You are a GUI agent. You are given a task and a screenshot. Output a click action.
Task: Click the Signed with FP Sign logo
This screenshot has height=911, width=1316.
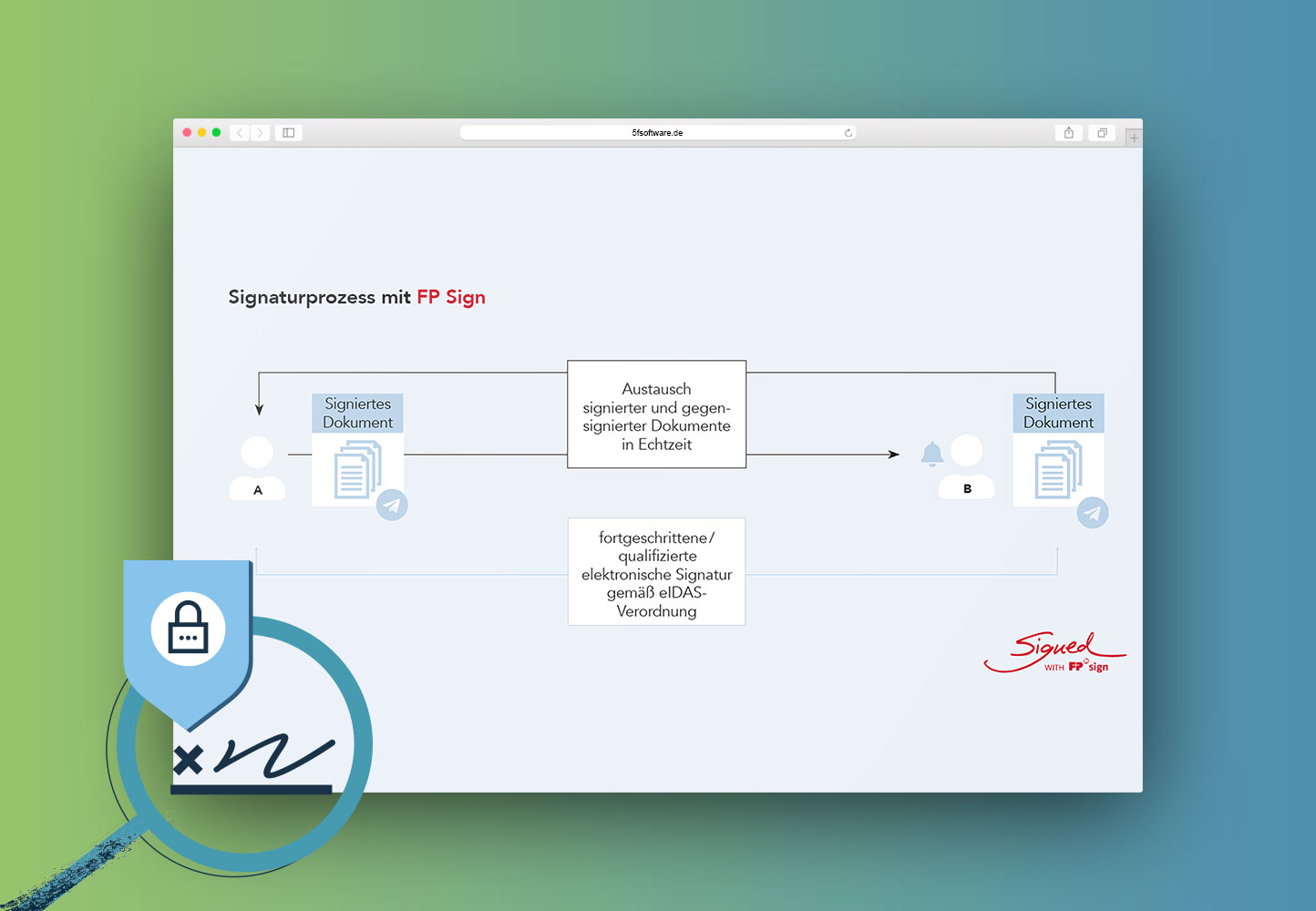[1054, 652]
